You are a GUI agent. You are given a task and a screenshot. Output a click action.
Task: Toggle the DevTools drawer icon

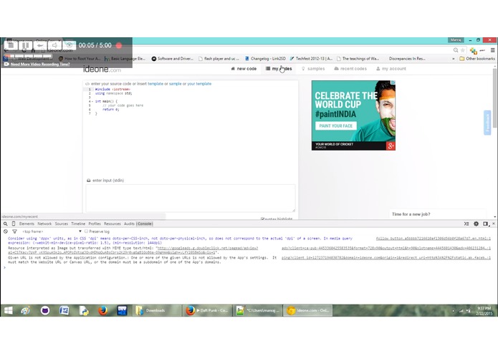click(466, 224)
